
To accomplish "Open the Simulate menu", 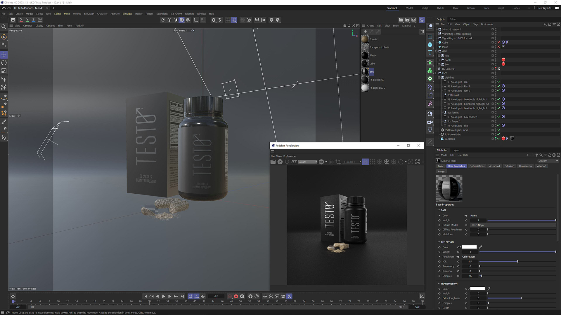I will pos(127,14).
